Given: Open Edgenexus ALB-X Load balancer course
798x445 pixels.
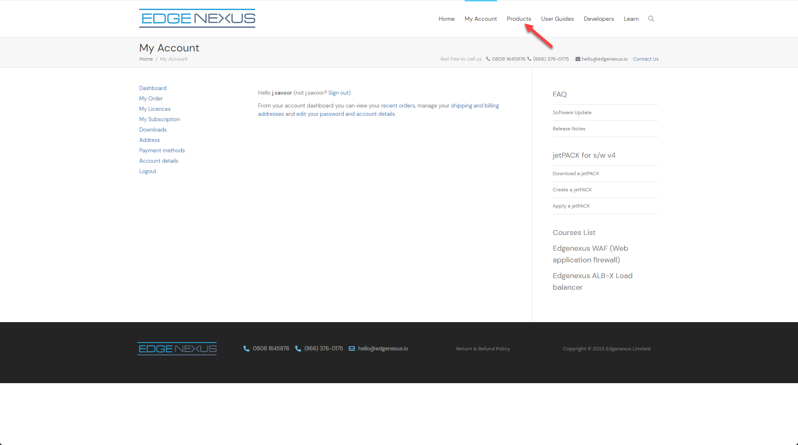Looking at the screenshot, I should click(x=592, y=281).
